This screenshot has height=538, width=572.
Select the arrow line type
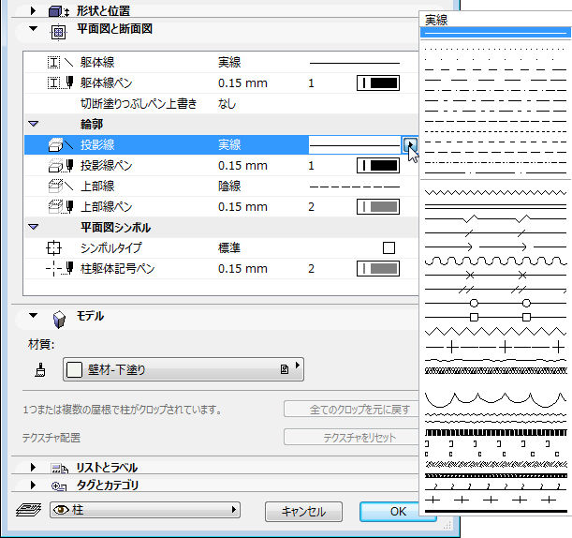(x=495, y=247)
